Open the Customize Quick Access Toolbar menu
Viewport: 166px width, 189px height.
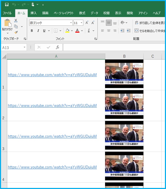point(43,5)
